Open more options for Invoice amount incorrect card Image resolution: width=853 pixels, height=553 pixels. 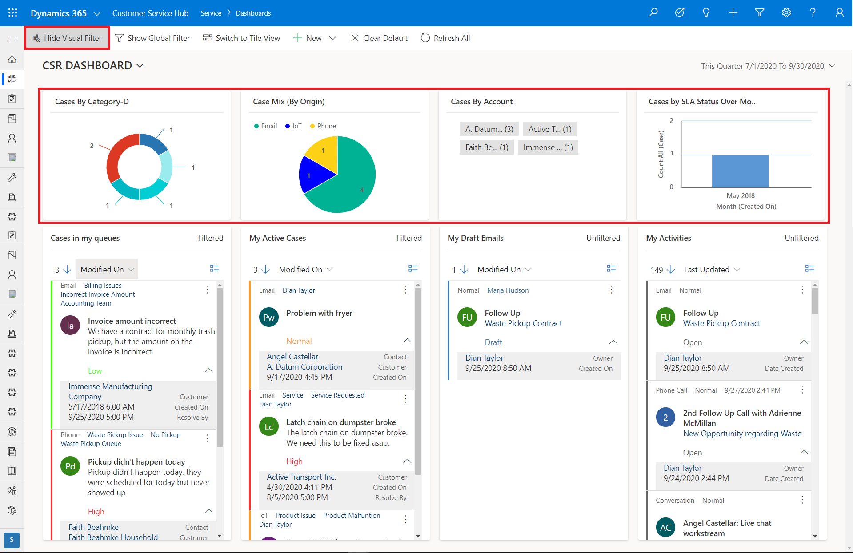click(207, 290)
